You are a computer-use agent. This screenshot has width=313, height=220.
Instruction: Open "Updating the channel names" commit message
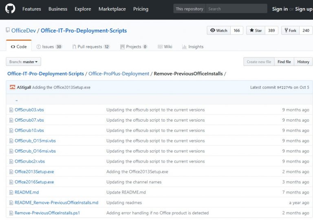(x=134, y=182)
